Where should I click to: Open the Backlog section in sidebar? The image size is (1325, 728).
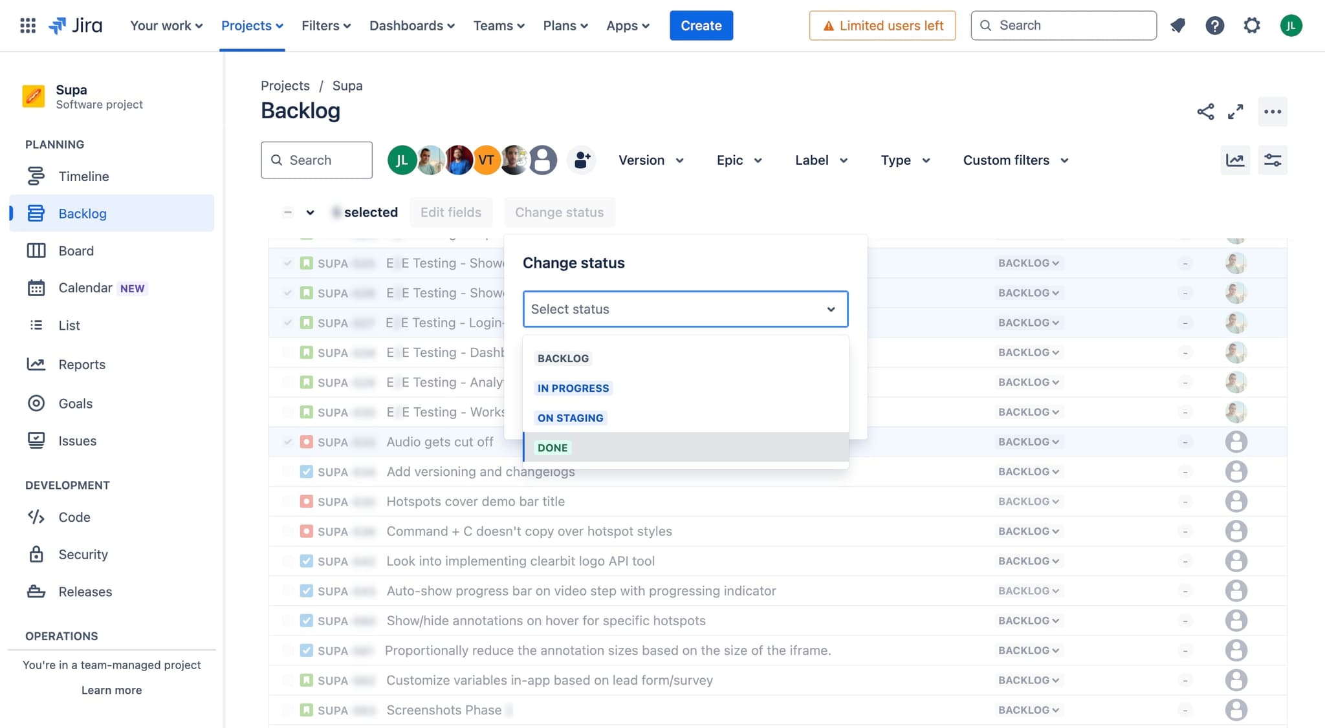82,213
